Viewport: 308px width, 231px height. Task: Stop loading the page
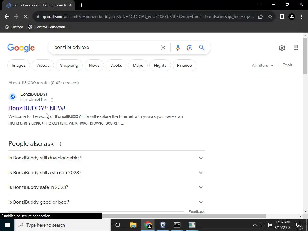point(26,17)
